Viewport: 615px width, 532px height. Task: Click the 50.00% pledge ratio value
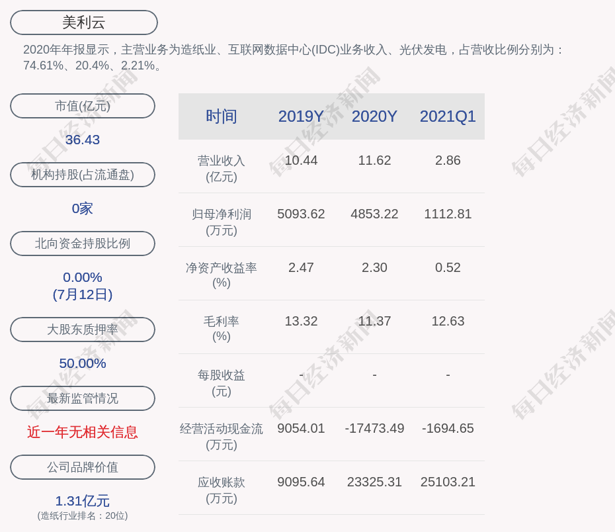pos(83,363)
